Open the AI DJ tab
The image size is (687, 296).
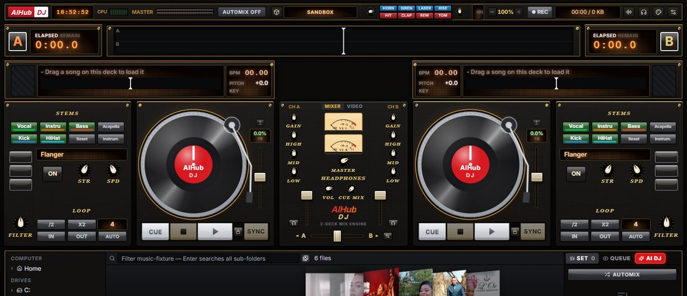[650, 259]
